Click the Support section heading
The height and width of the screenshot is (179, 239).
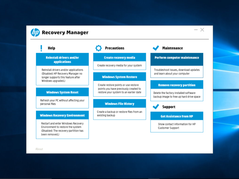tap(169, 107)
